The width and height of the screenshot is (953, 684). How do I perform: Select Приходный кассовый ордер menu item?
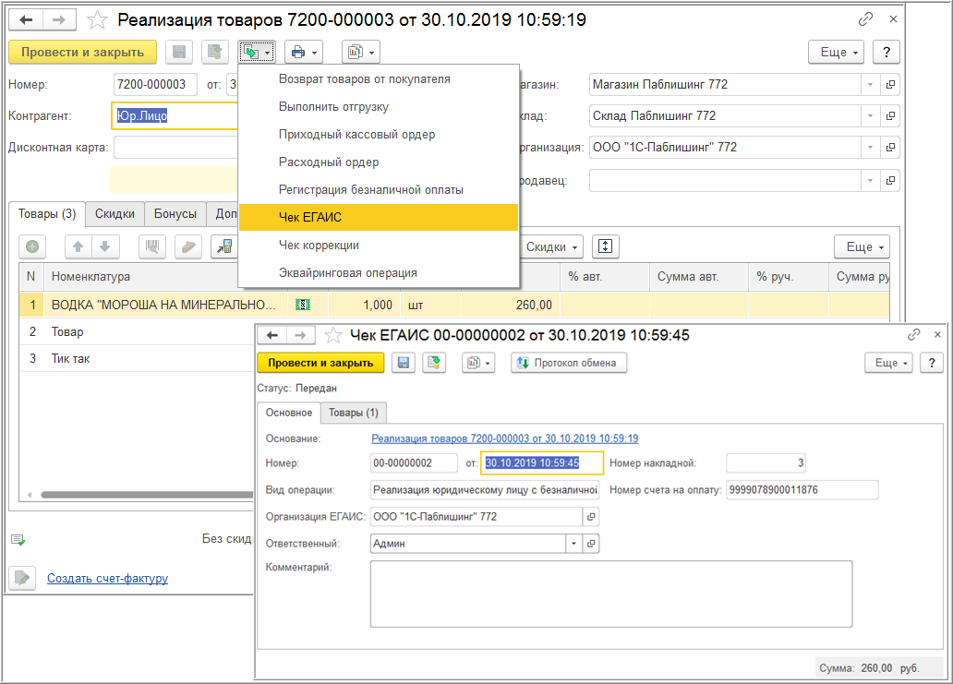click(x=379, y=134)
